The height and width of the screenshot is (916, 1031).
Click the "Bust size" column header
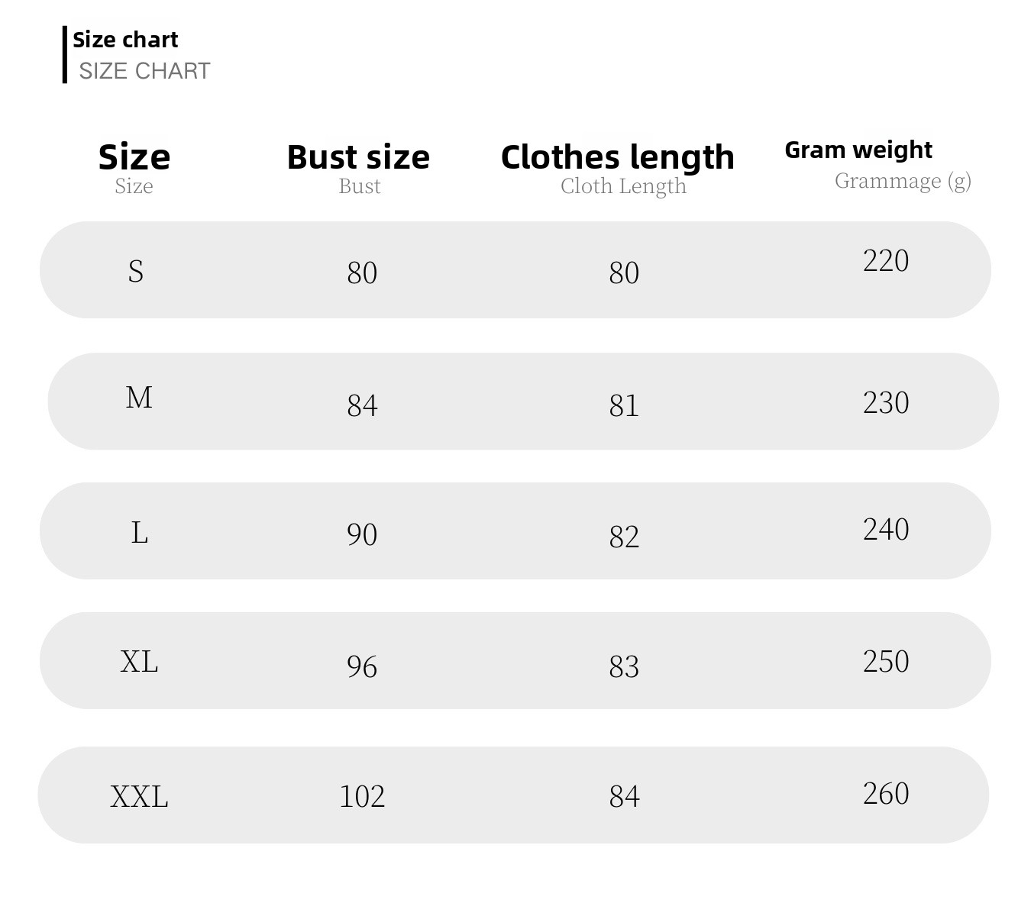pyautogui.click(x=358, y=157)
